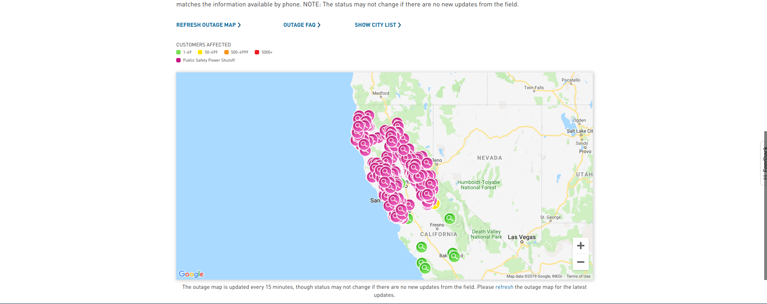
Task: Select pink shutoff marker next to Reno
Action: pos(427,163)
